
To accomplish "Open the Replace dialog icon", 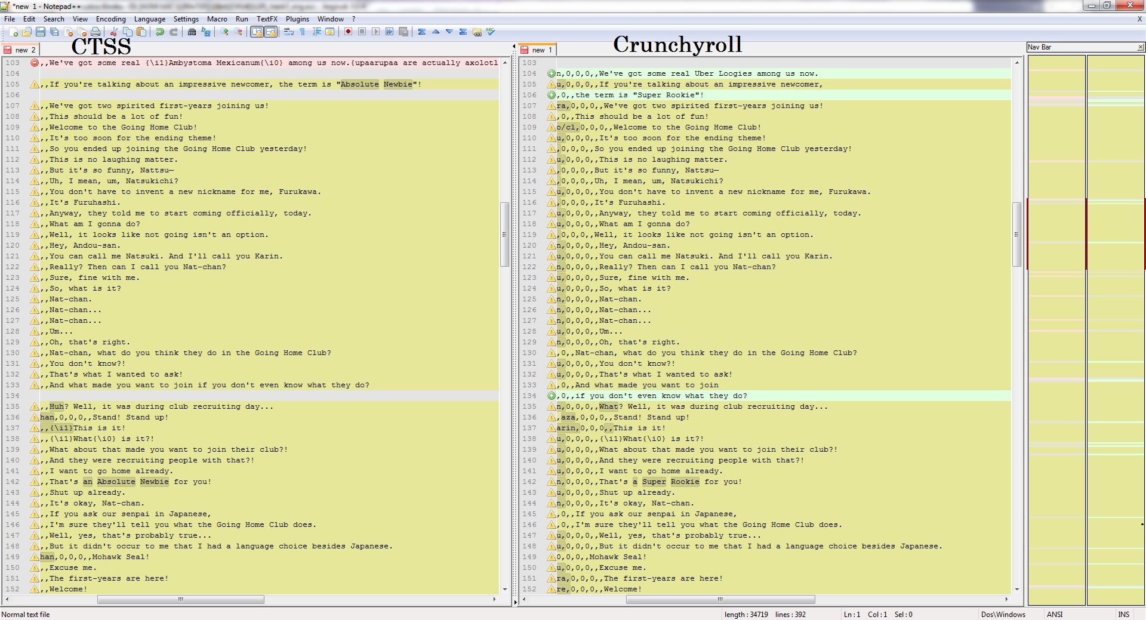I will (206, 32).
